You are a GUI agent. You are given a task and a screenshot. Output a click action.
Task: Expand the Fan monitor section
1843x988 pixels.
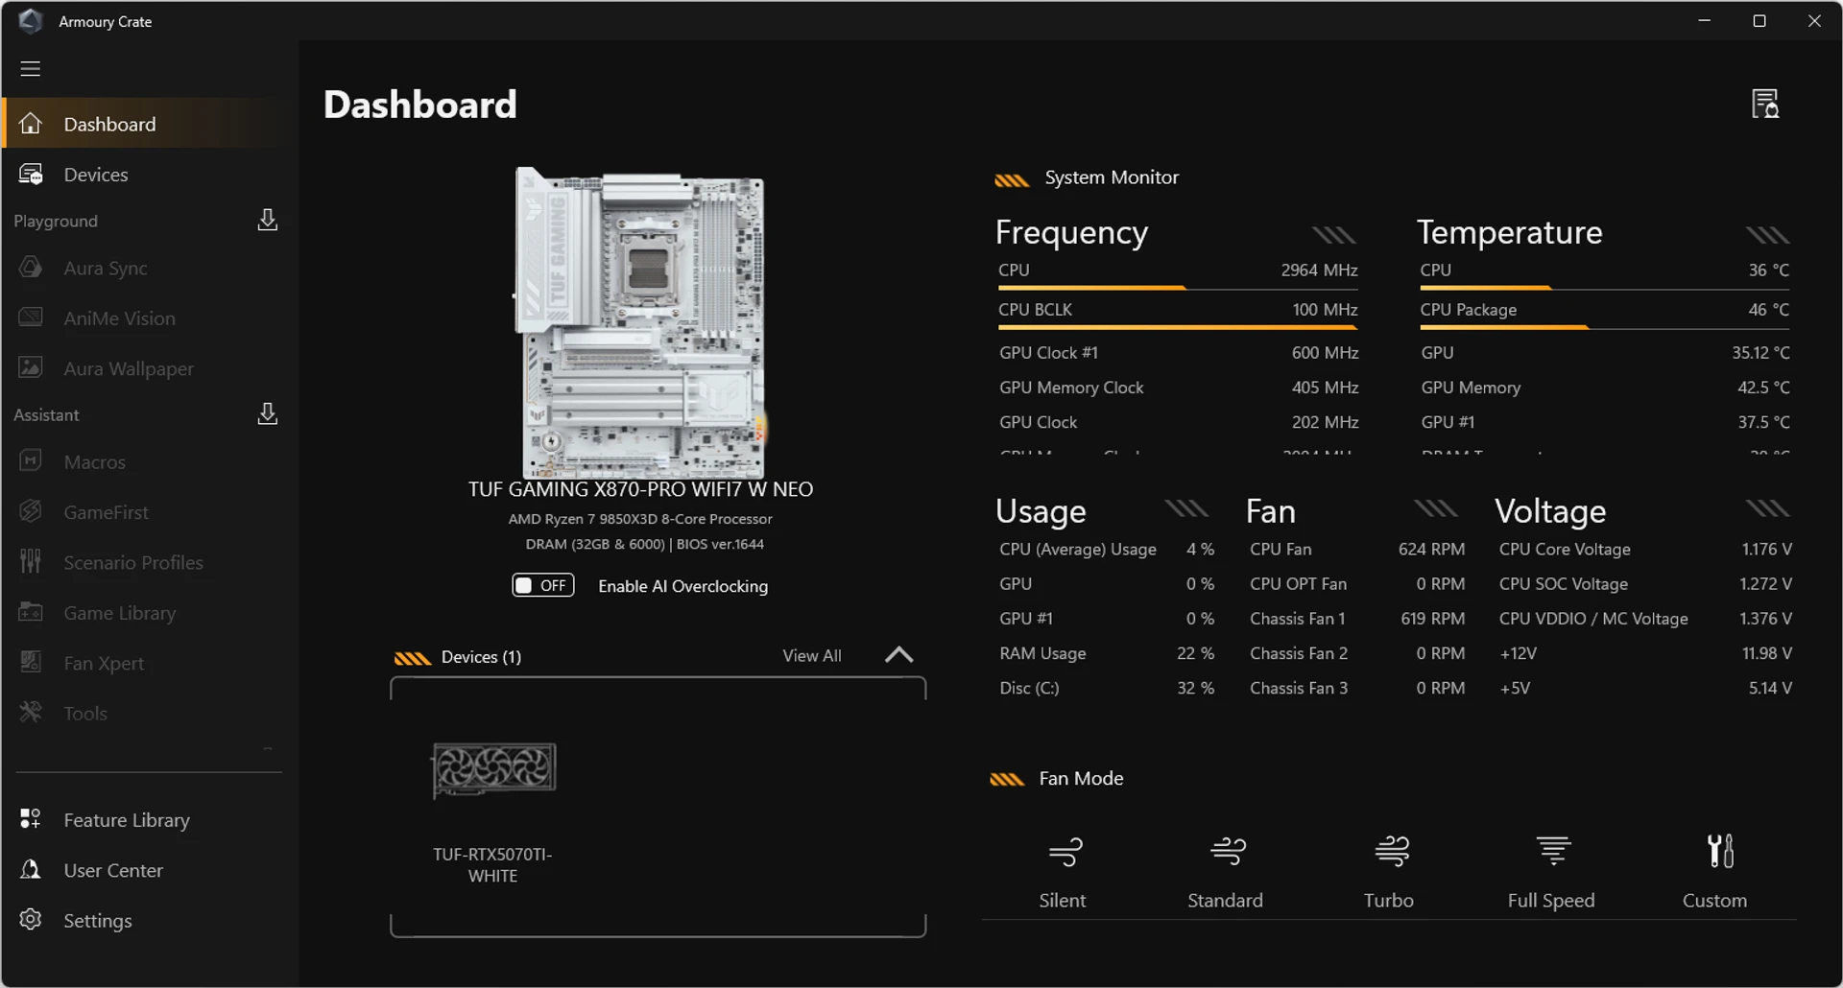[x=1436, y=508]
